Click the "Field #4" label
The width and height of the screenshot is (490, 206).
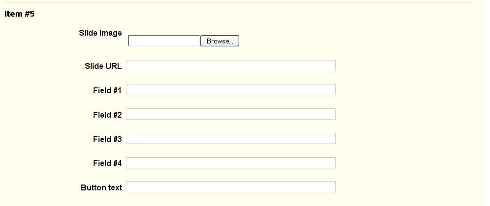[x=107, y=163]
